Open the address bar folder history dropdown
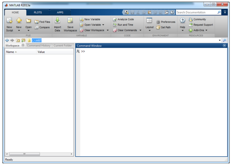 pos(220,40)
